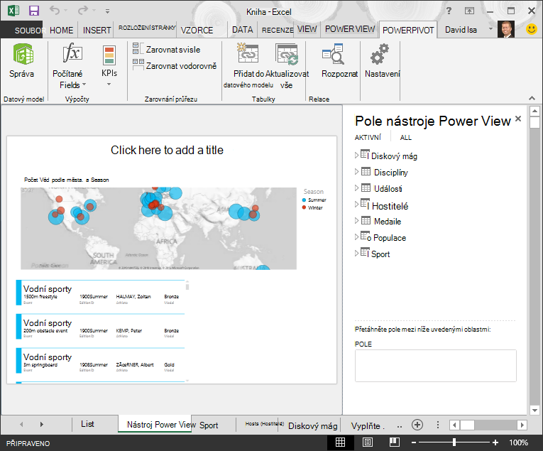Open the List sheet tab

pyautogui.click(x=87, y=424)
